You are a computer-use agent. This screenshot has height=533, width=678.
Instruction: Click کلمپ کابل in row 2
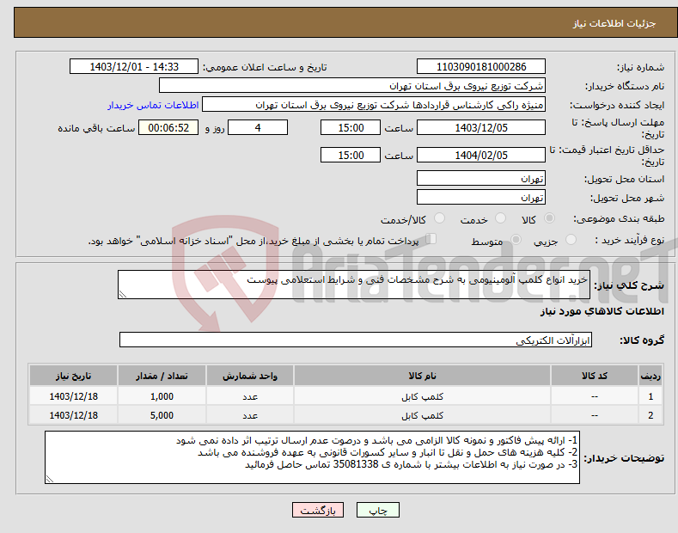coord(422,415)
